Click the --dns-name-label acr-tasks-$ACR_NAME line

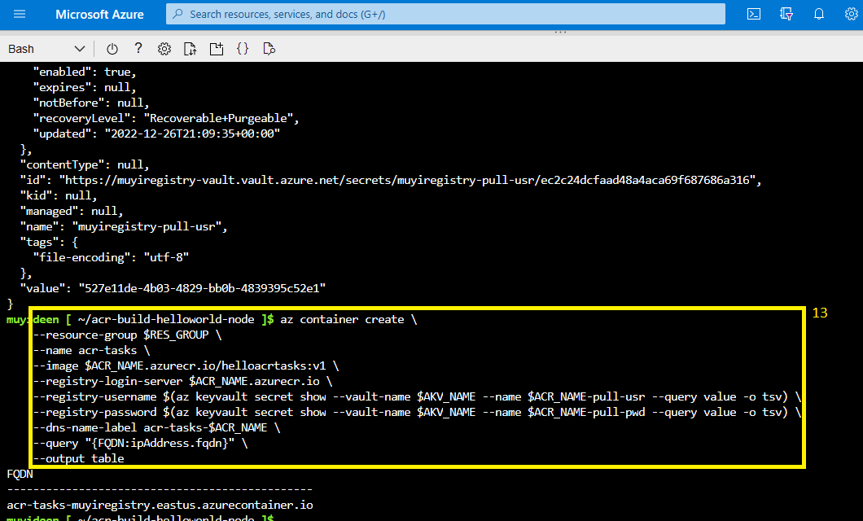(x=157, y=427)
